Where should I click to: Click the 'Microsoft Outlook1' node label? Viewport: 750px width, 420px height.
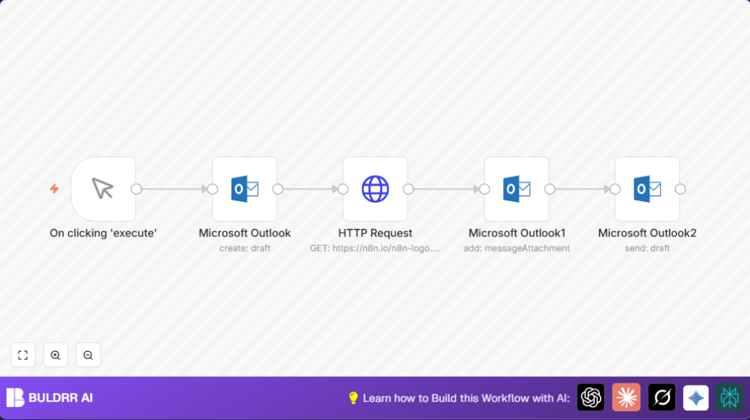click(517, 233)
